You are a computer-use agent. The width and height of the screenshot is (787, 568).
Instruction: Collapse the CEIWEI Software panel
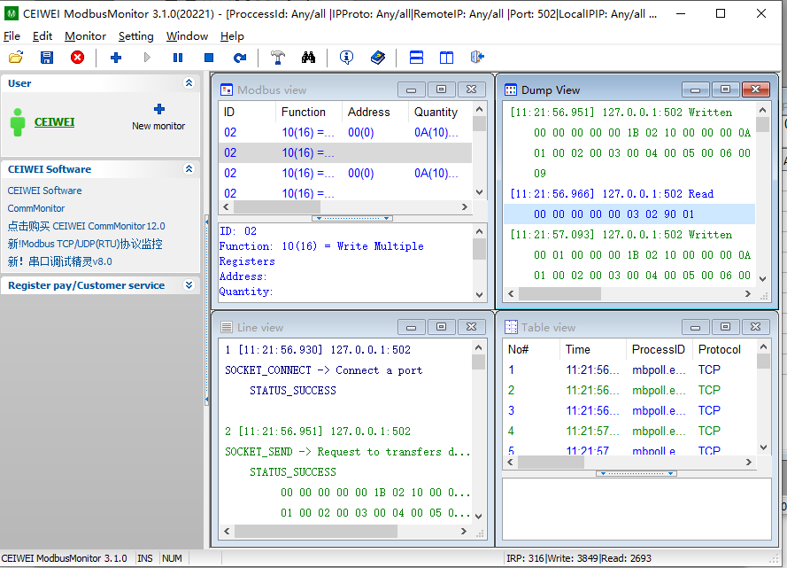[189, 168]
